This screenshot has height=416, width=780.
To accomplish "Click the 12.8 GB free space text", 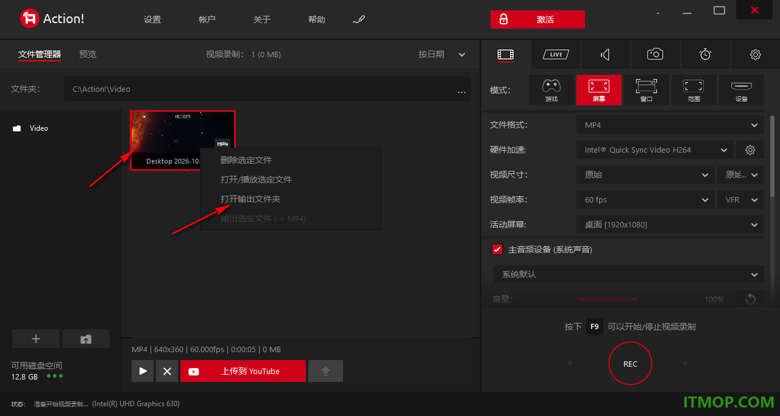I will point(24,376).
